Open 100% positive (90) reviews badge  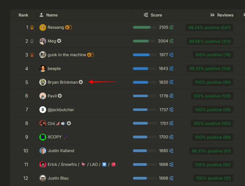coord(213,82)
